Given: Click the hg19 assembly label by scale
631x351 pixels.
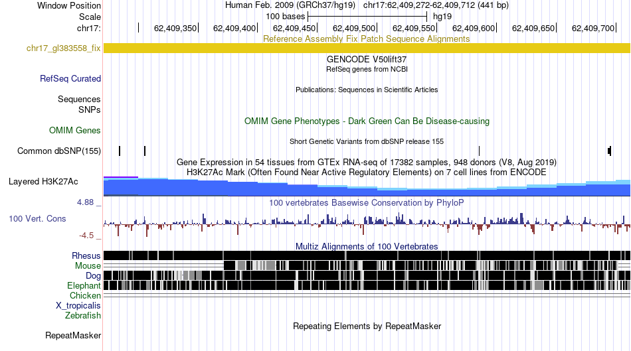Looking at the screenshot, I should 442,17.
